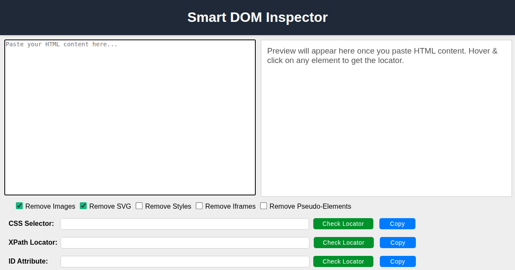Disable the Remove SVG checkbox
515x270 pixels.
click(83, 206)
